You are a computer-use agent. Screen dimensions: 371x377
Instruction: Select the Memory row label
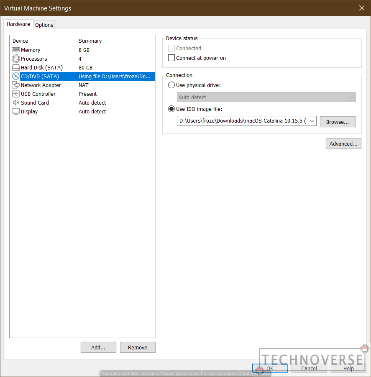[31, 50]
